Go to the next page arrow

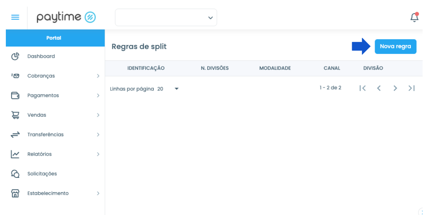[x=395, y=88]
